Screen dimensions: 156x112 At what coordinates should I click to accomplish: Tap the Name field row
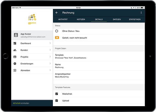(x=99, y=66)
